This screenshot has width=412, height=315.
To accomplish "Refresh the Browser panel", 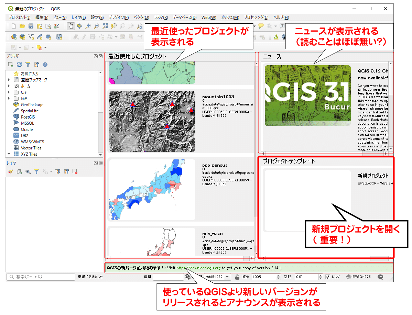I will click(20, 65).
